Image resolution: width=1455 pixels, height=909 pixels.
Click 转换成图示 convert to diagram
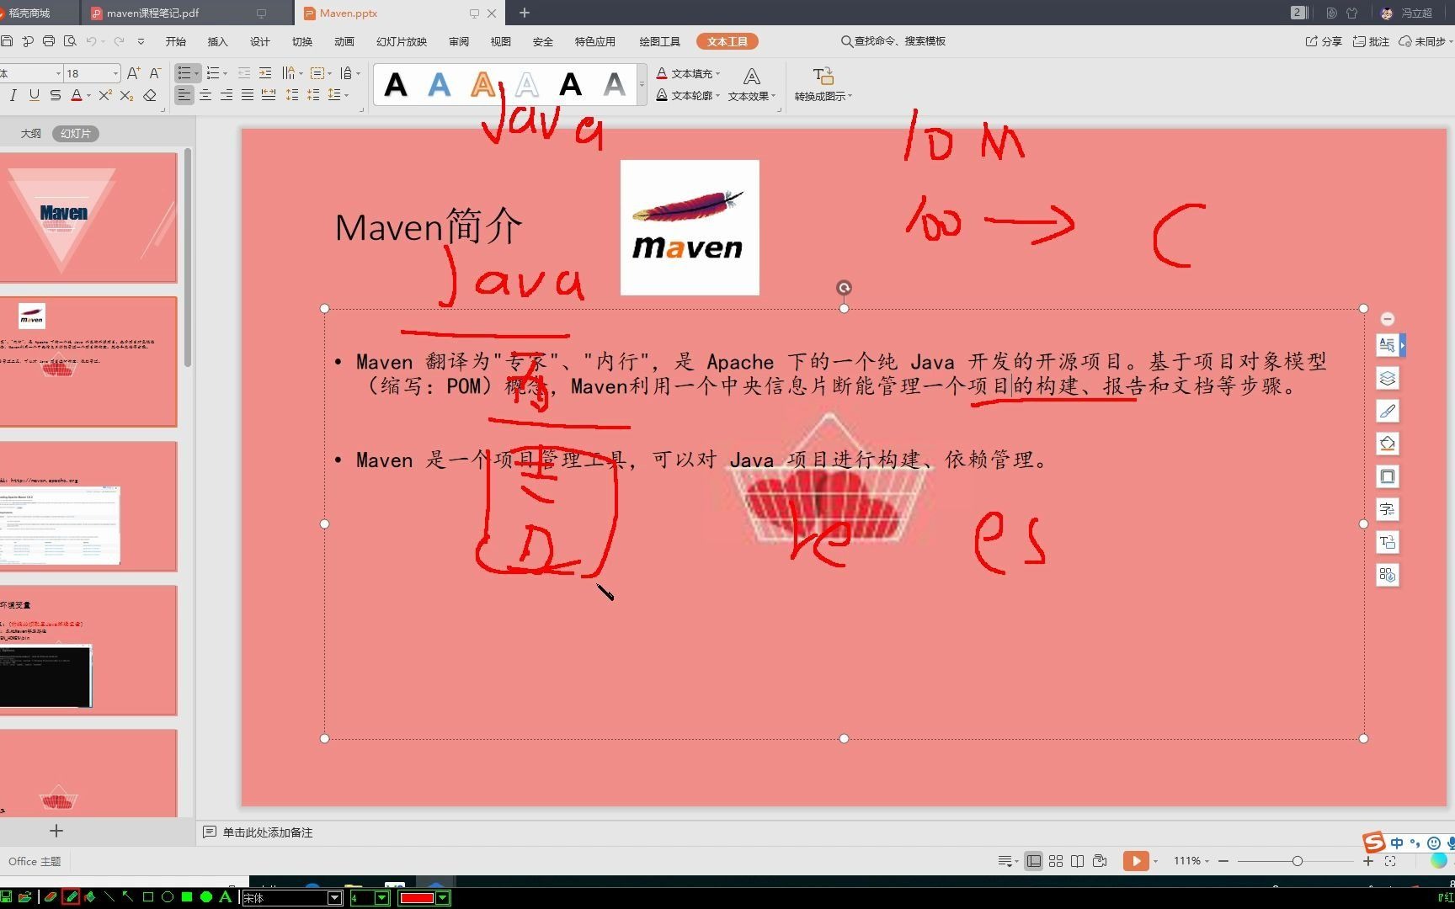click(x=823, y=85)
